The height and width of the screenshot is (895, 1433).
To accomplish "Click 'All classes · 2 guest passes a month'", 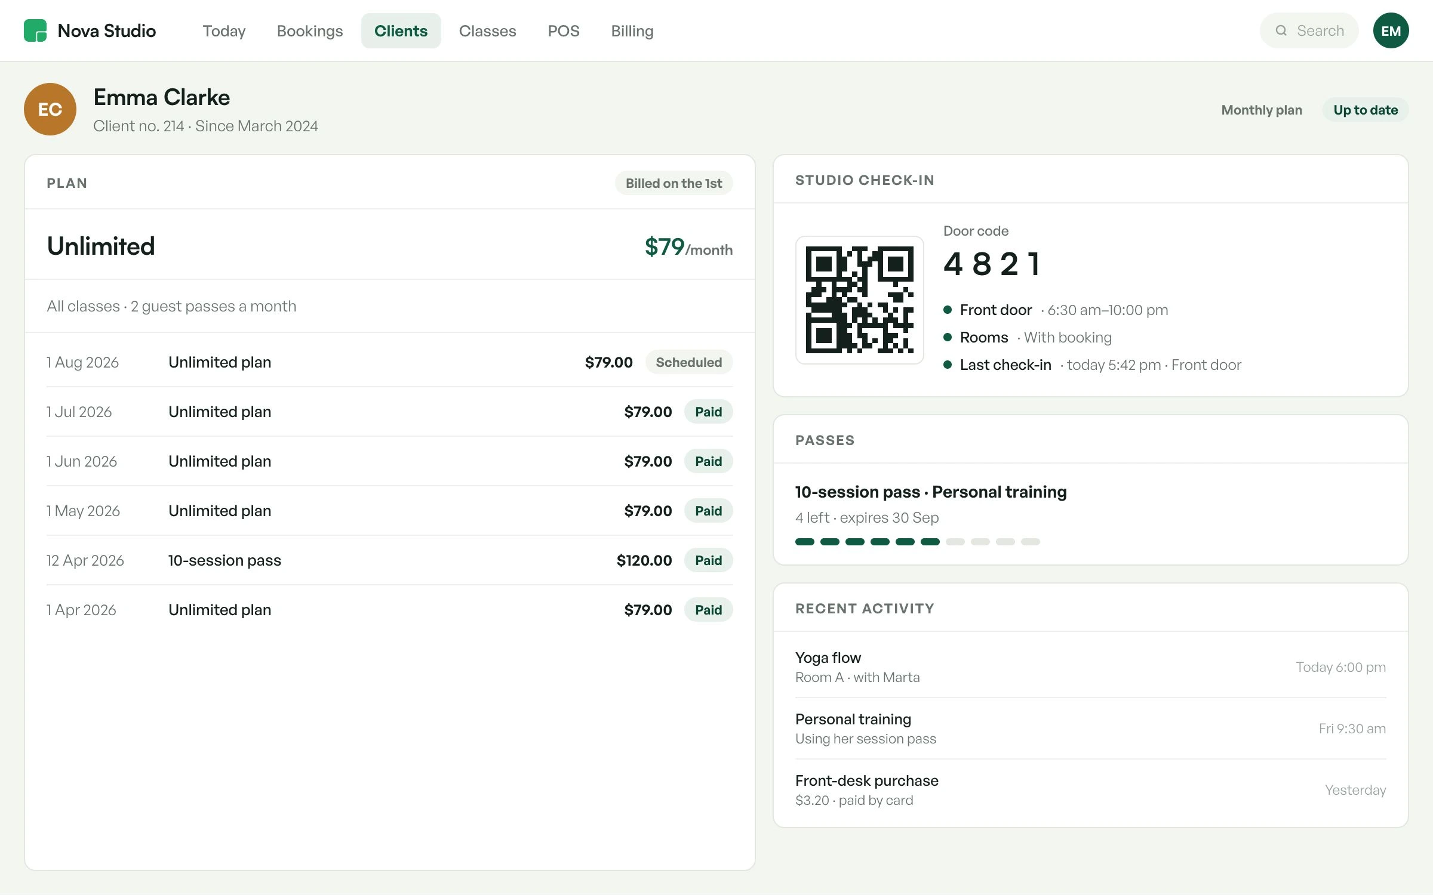I will click(171, 306).
